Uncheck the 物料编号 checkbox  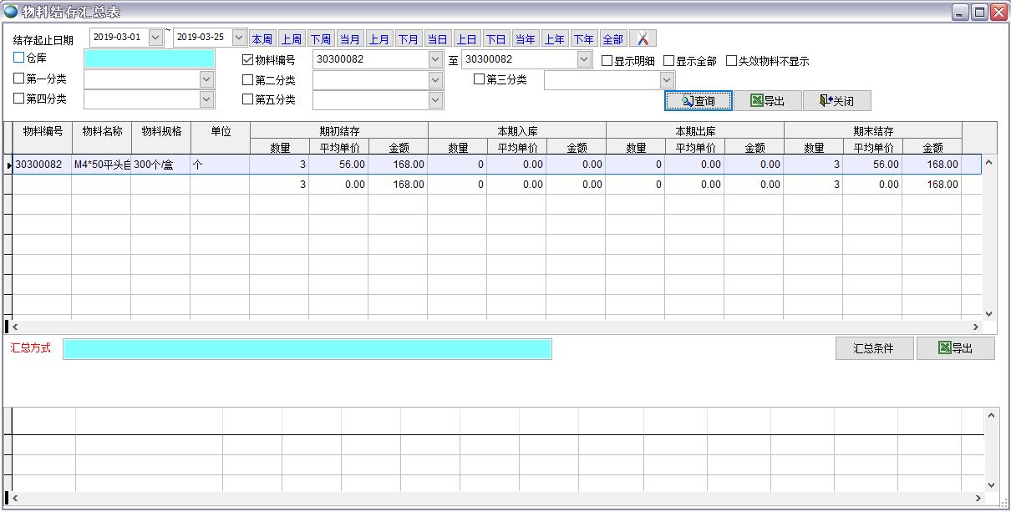[247, 60]
